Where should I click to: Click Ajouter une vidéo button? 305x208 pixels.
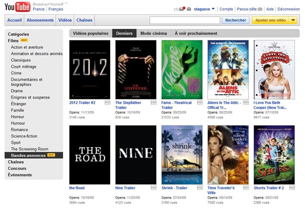tap(270, 20)
